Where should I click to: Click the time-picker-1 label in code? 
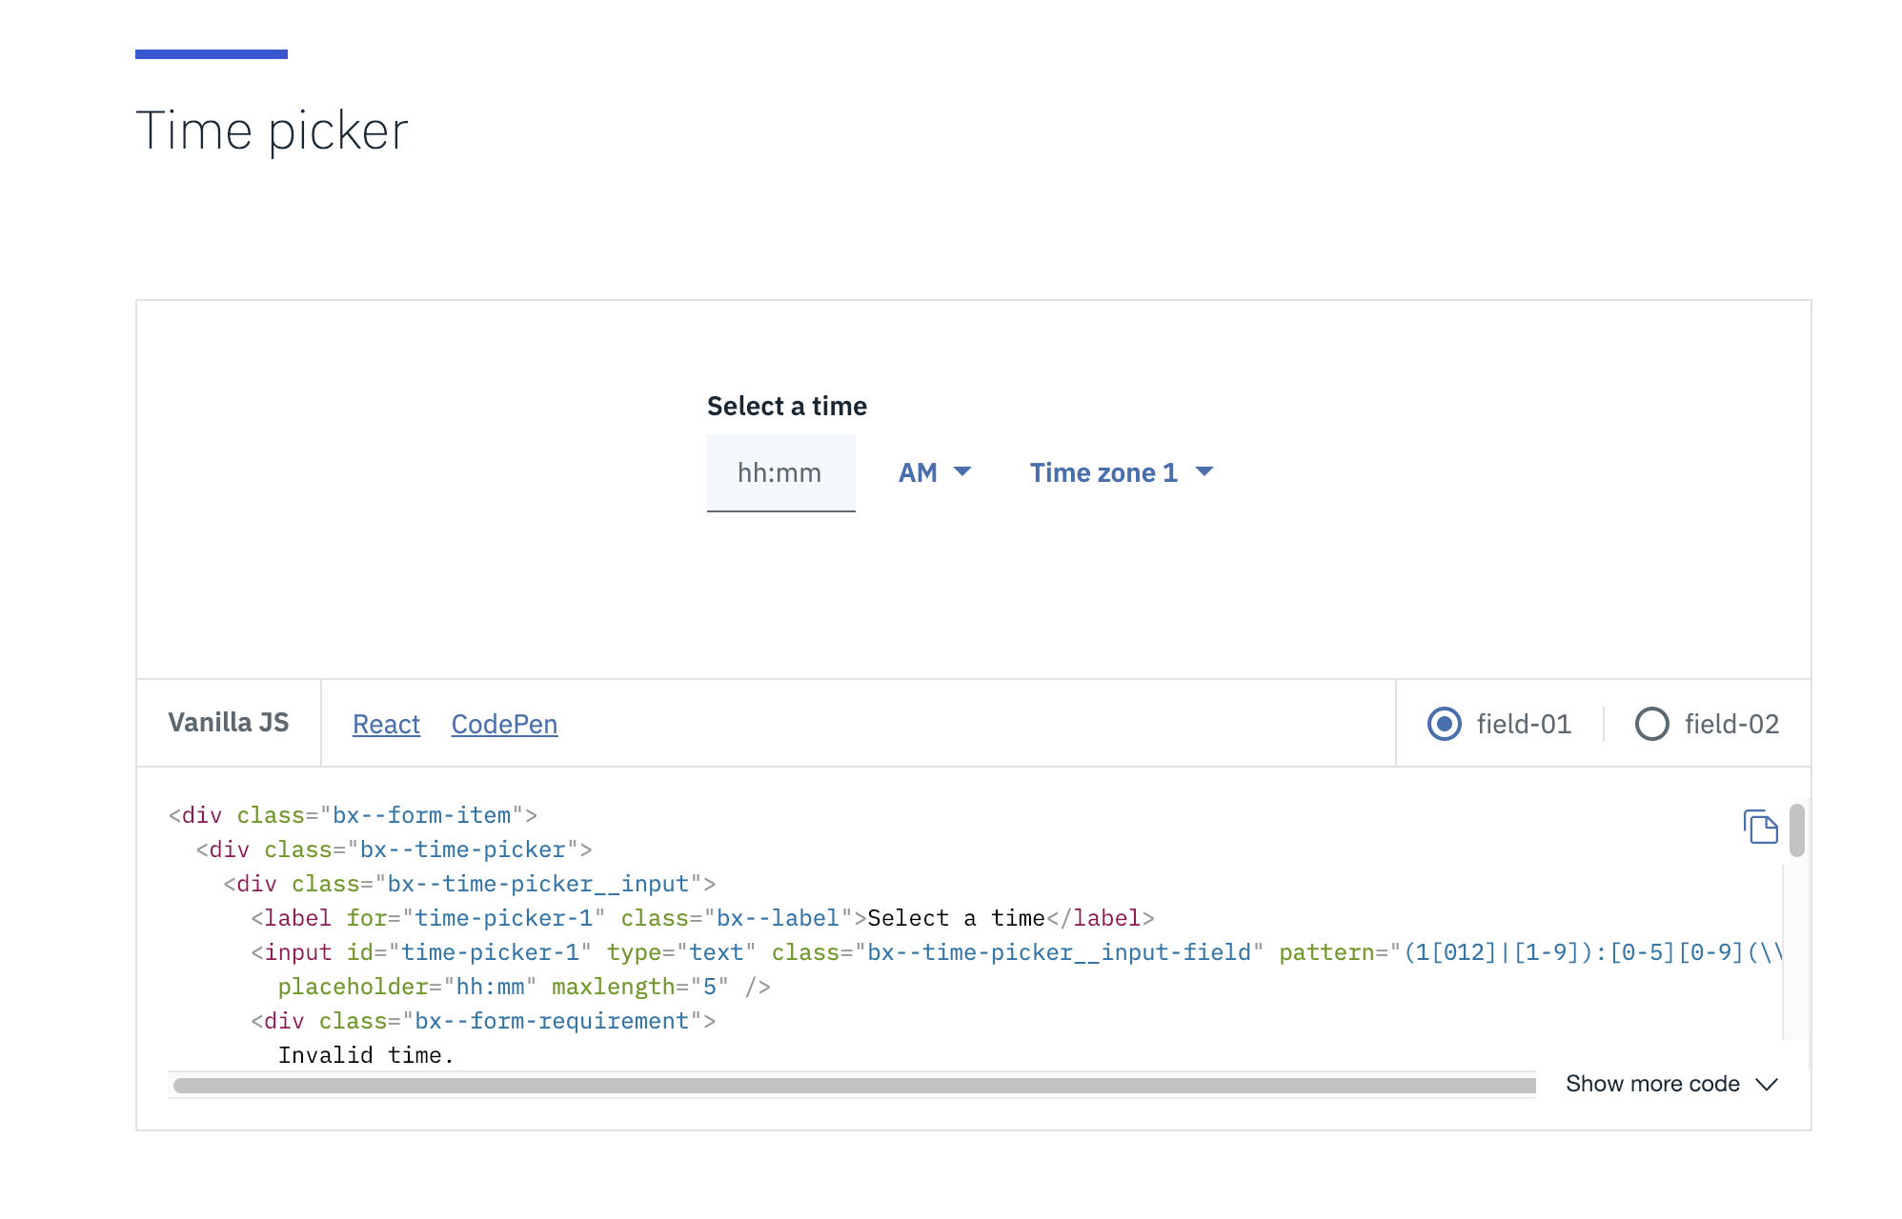(x=502, y=917)
